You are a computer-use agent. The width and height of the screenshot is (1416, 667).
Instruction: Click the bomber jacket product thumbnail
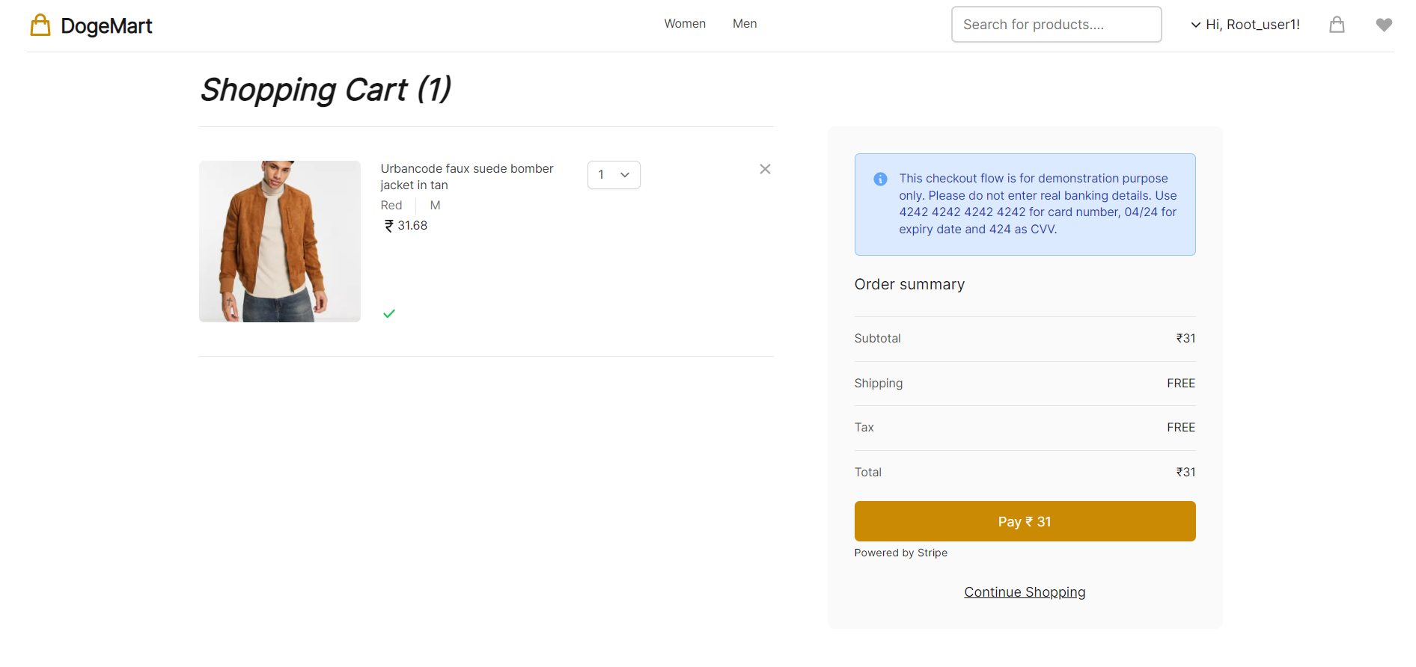(280, 242)
